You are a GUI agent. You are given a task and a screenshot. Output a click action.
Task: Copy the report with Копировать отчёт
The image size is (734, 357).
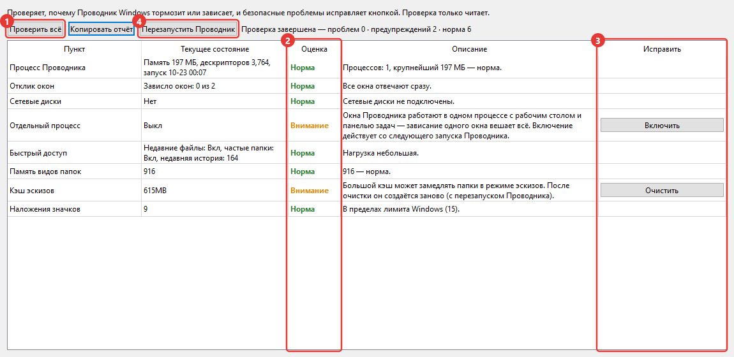click(x=101, y=29)
